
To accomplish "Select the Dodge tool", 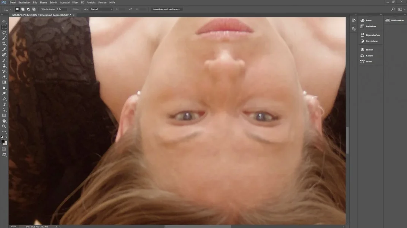I will 4,93.
